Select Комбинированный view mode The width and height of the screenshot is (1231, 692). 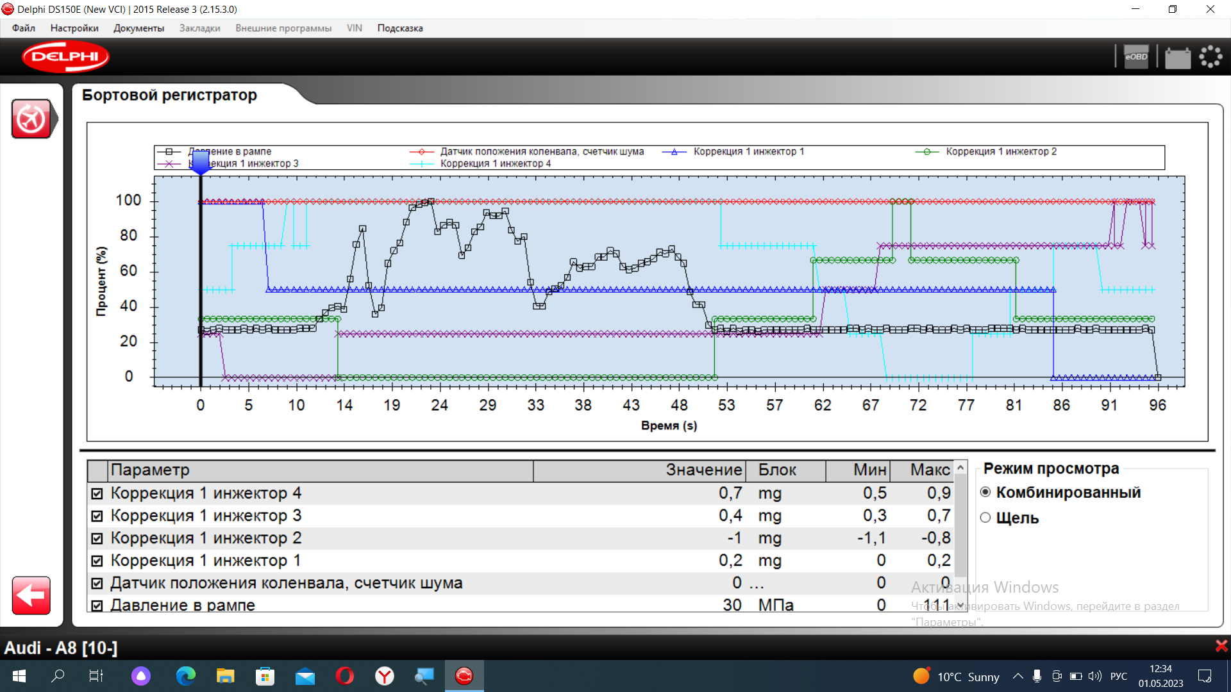(x=985, y=492)
